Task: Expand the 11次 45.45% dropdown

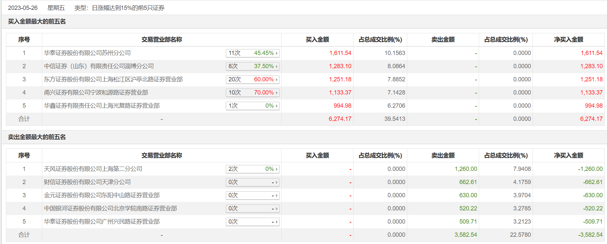Action: pyautogui.click(x=253, y=53)
